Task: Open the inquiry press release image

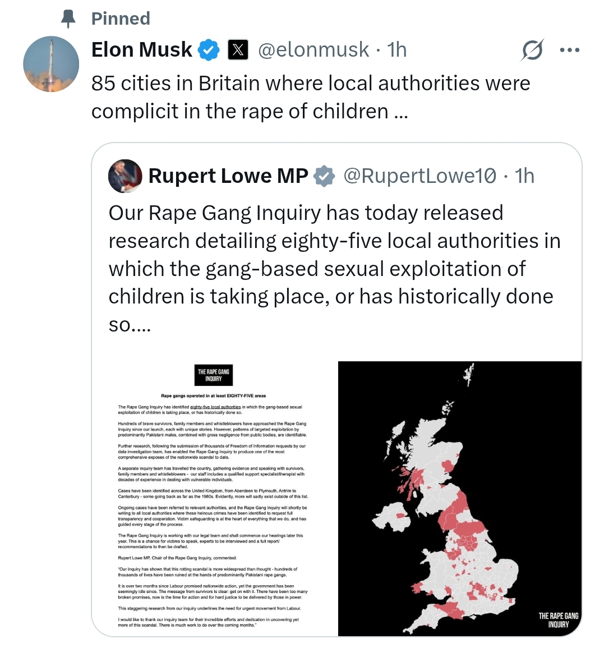Action: click(214, 499)
